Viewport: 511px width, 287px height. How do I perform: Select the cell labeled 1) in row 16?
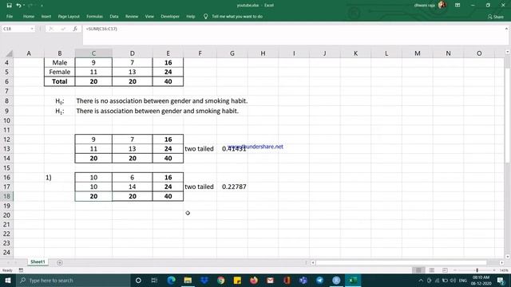coord(60,177)
